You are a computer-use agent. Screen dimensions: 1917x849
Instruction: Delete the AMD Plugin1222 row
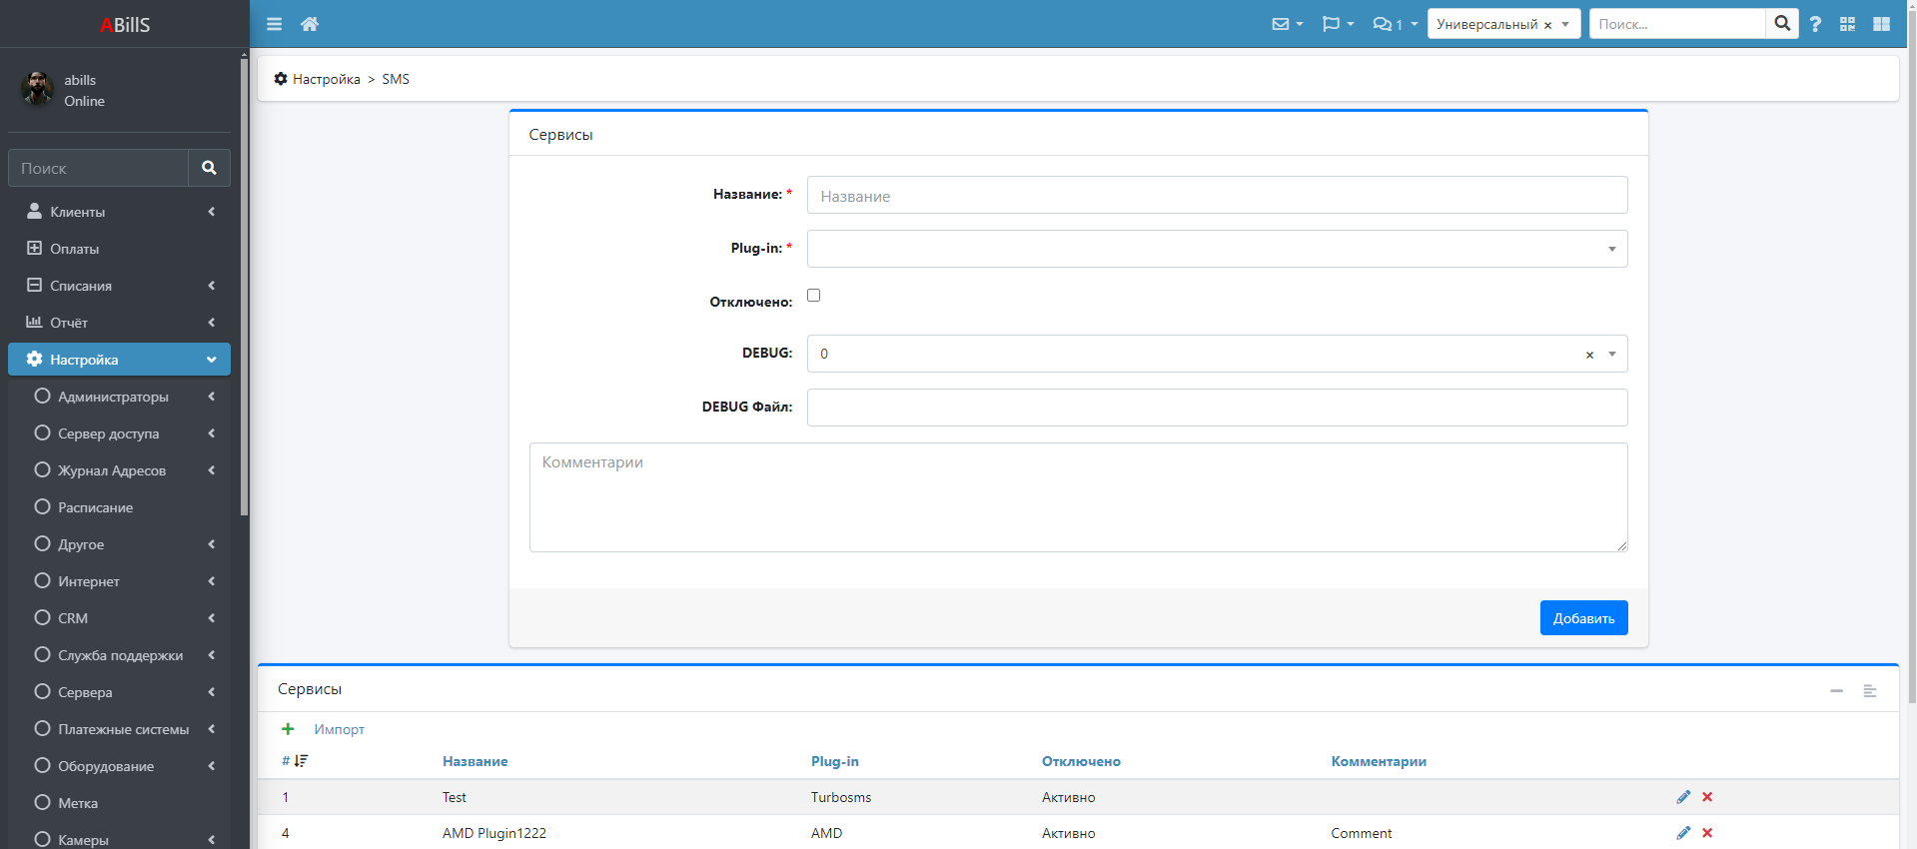point(1707,833)
